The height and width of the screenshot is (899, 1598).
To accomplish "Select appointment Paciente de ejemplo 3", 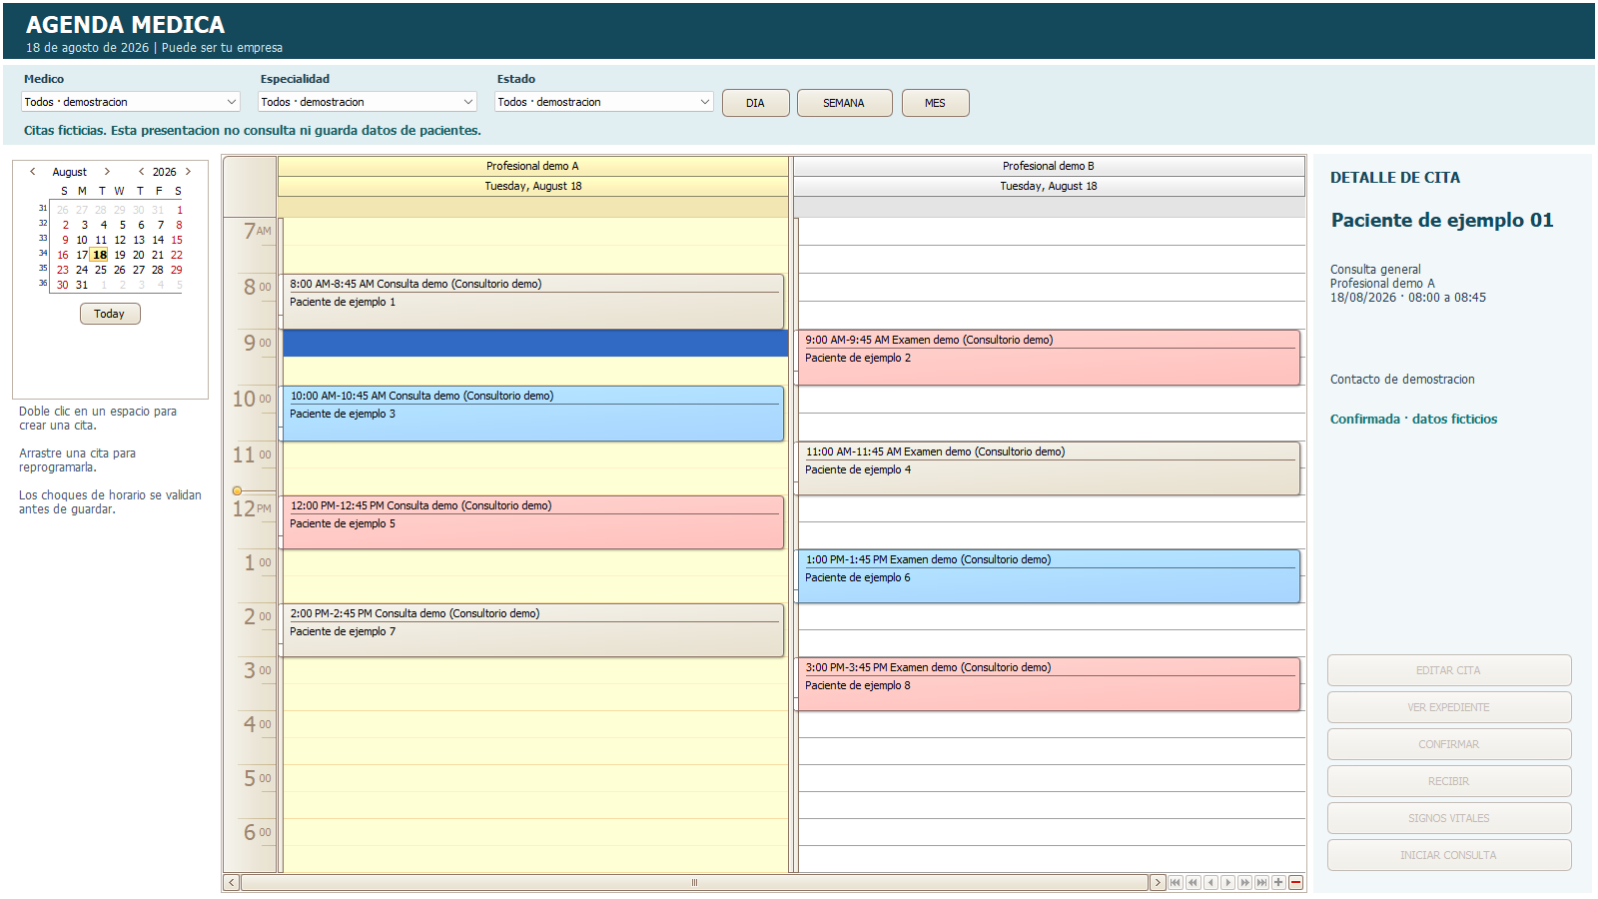I will tap(532, 414).
